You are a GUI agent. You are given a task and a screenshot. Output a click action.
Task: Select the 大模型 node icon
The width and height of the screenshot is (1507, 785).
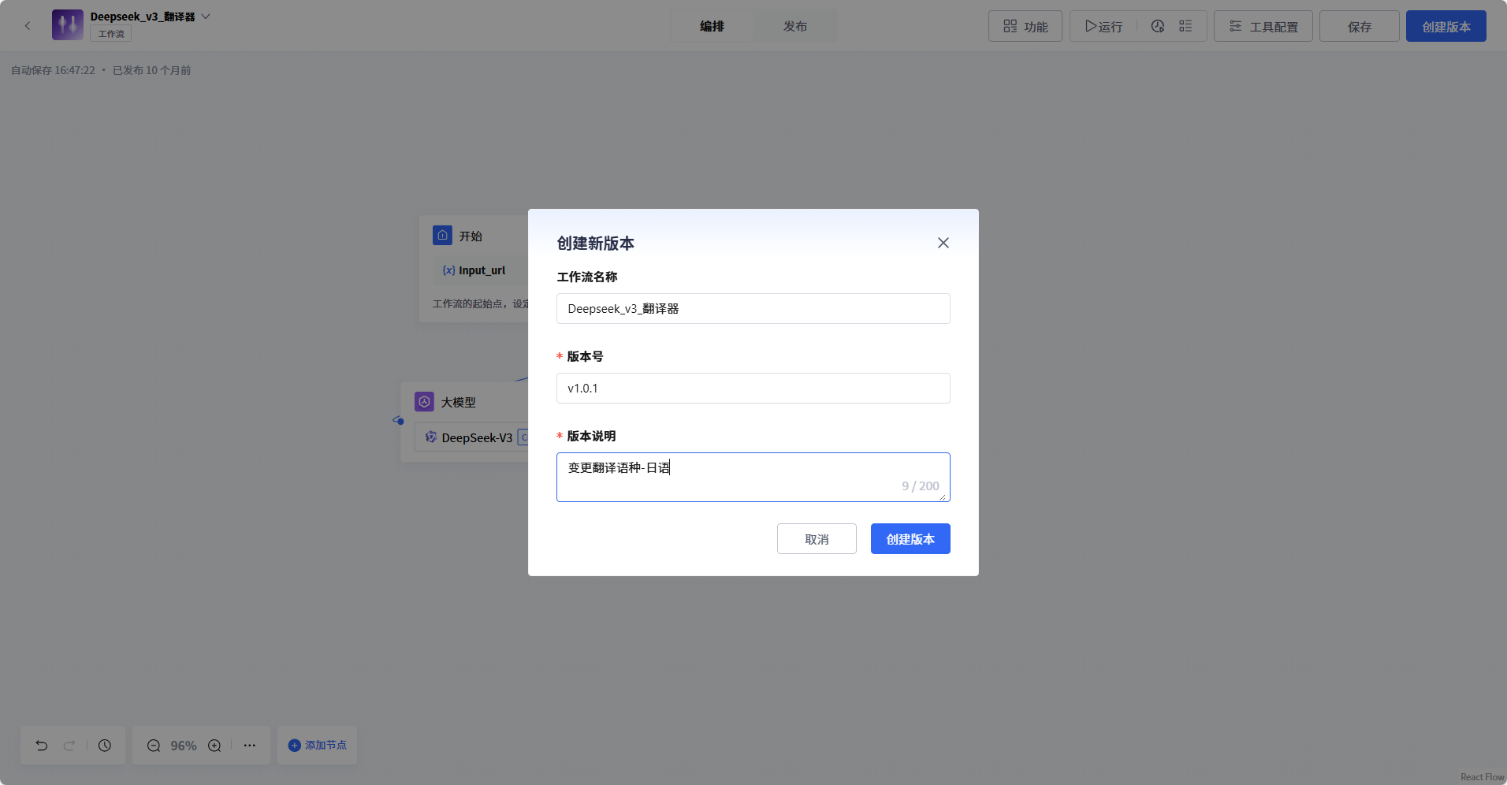[424, 402]
